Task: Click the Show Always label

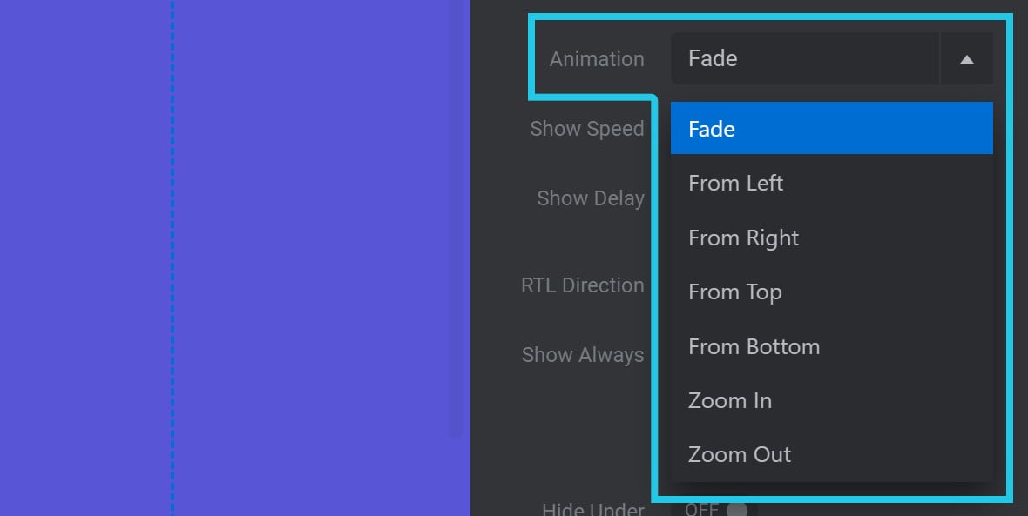Action: pos(582,355)
